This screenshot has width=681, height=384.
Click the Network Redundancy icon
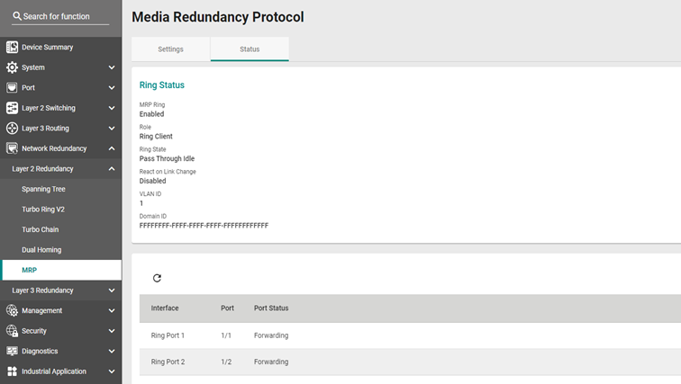[x=13, y=148]
